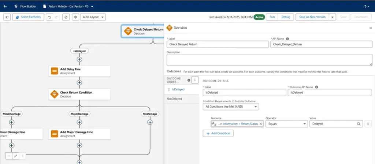Add element below IsDelayed label
Image resolution: width=375 pixels, height=164 pixels.
[x=79, y=59]
